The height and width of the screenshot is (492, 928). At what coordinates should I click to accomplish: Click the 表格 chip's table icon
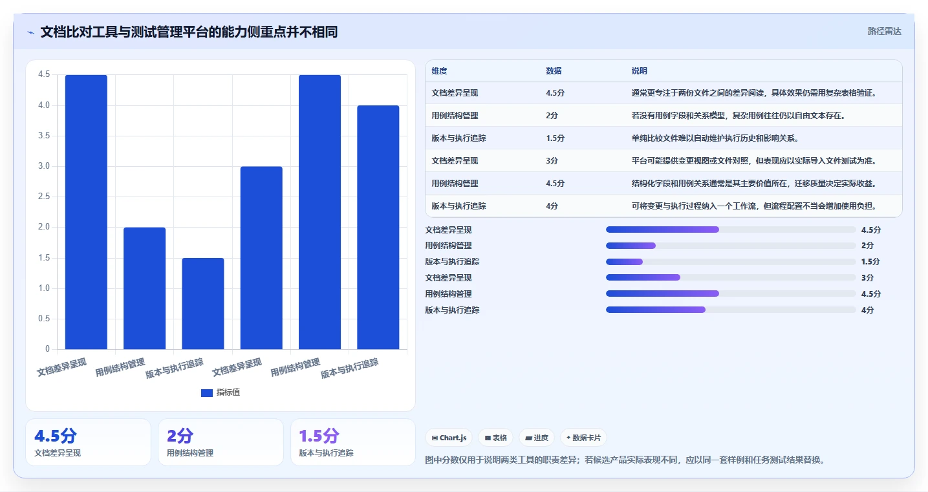point(488,438)
